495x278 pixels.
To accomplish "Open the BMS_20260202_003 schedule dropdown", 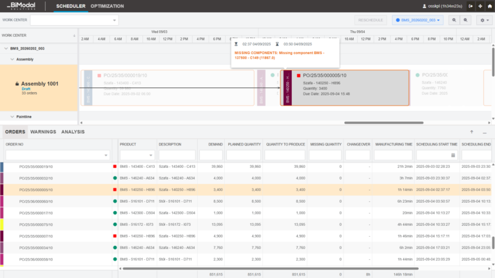I will coord(418,20).
